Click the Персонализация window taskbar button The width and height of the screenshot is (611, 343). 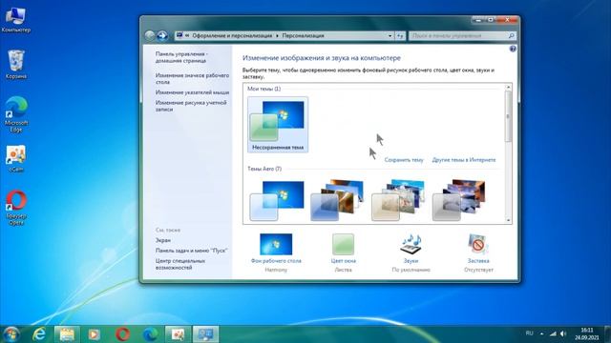pos(206,334)
